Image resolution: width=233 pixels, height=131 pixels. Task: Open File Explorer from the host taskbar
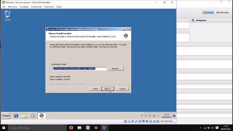(x=79, y=128)
